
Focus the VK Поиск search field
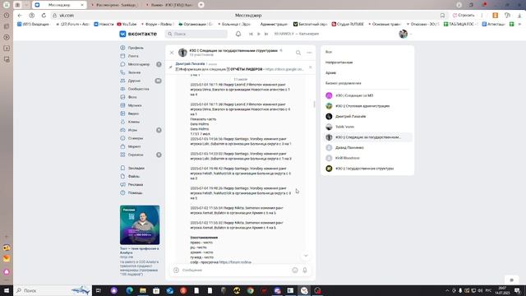click(x=196, y=34)
